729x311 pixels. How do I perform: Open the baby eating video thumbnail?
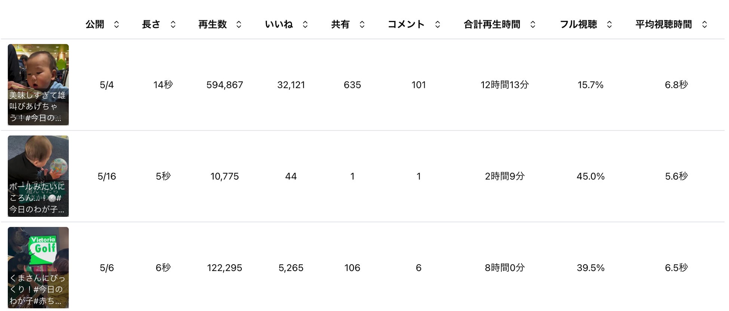[x=38, y=84]
